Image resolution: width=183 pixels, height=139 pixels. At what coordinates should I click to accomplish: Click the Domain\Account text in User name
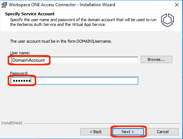29,60
